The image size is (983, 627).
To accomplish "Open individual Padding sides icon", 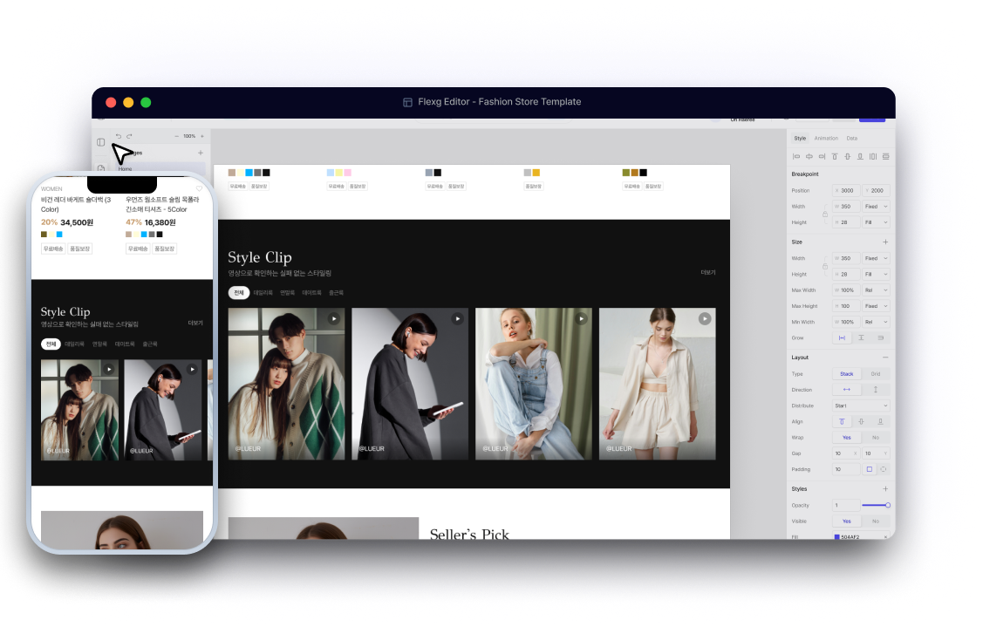I will pos(883,469).
